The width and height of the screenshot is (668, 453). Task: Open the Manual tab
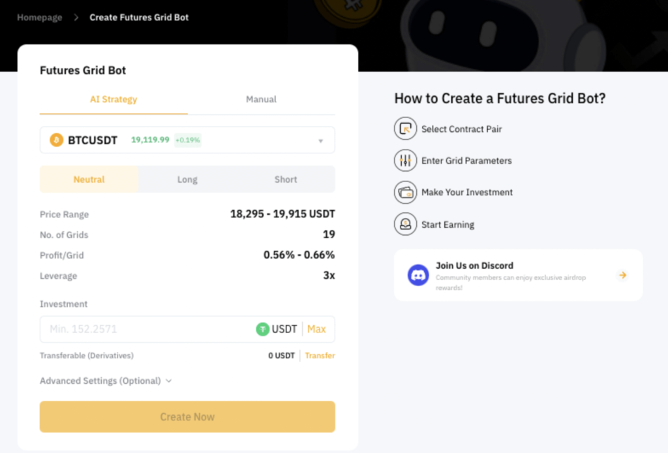[261, 99]
